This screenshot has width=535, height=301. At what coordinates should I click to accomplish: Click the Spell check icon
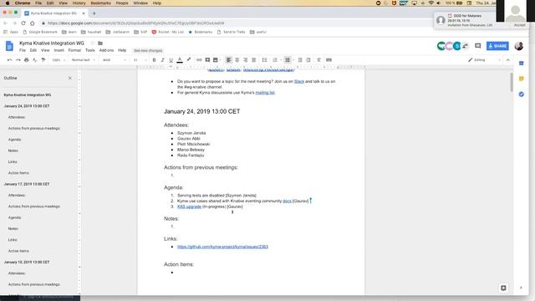pos(35,60)
